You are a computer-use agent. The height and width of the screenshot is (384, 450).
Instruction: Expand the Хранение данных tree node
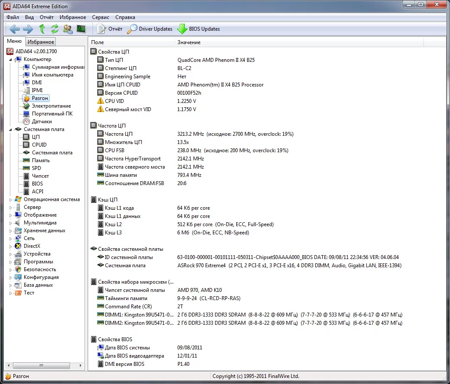(x=11, y=230)
